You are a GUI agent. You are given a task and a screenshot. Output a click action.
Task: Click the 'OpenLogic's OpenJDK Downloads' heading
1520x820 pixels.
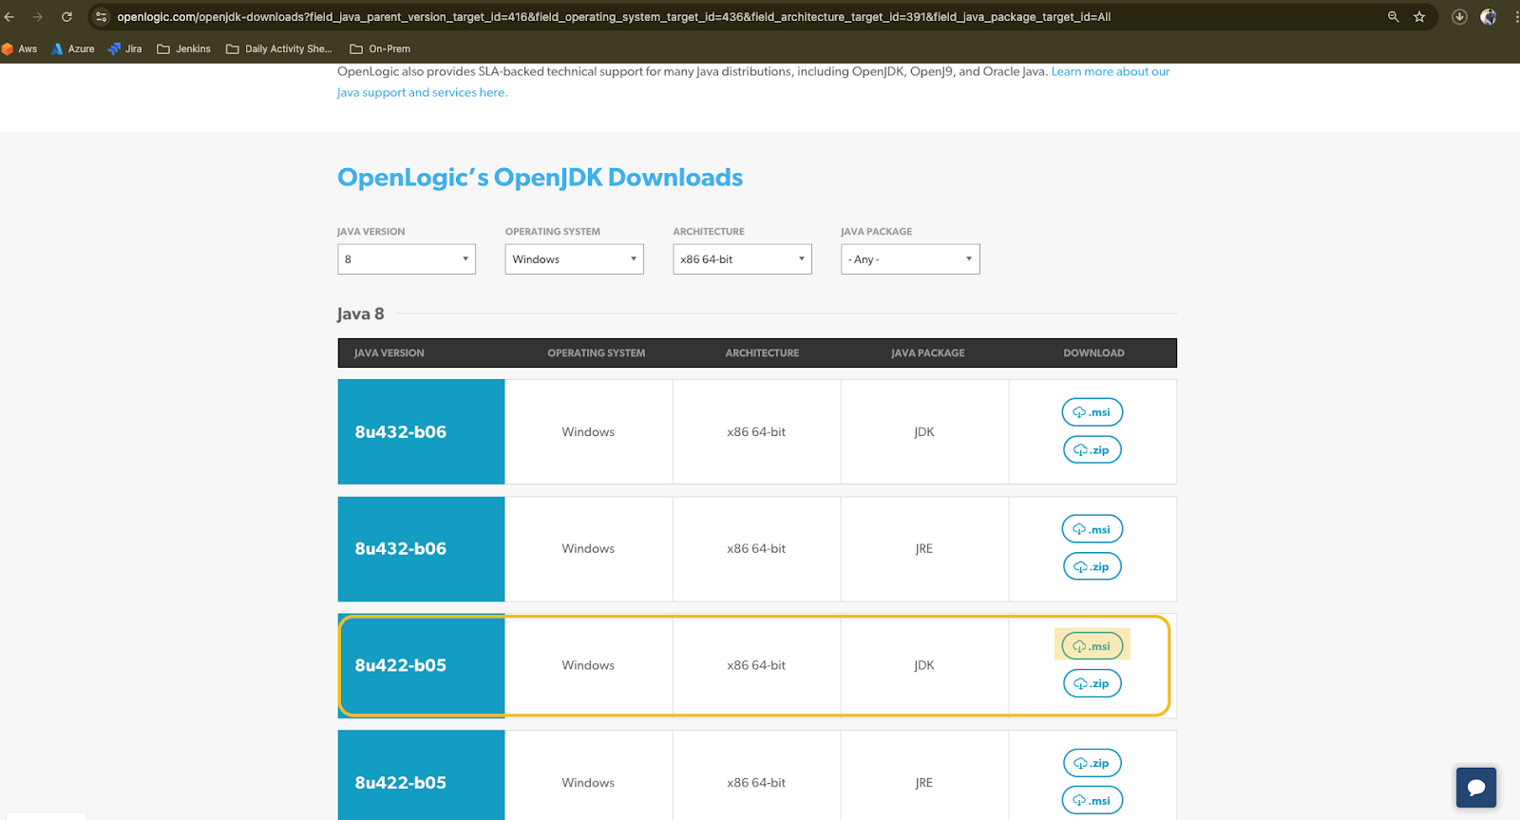(541, 178)
